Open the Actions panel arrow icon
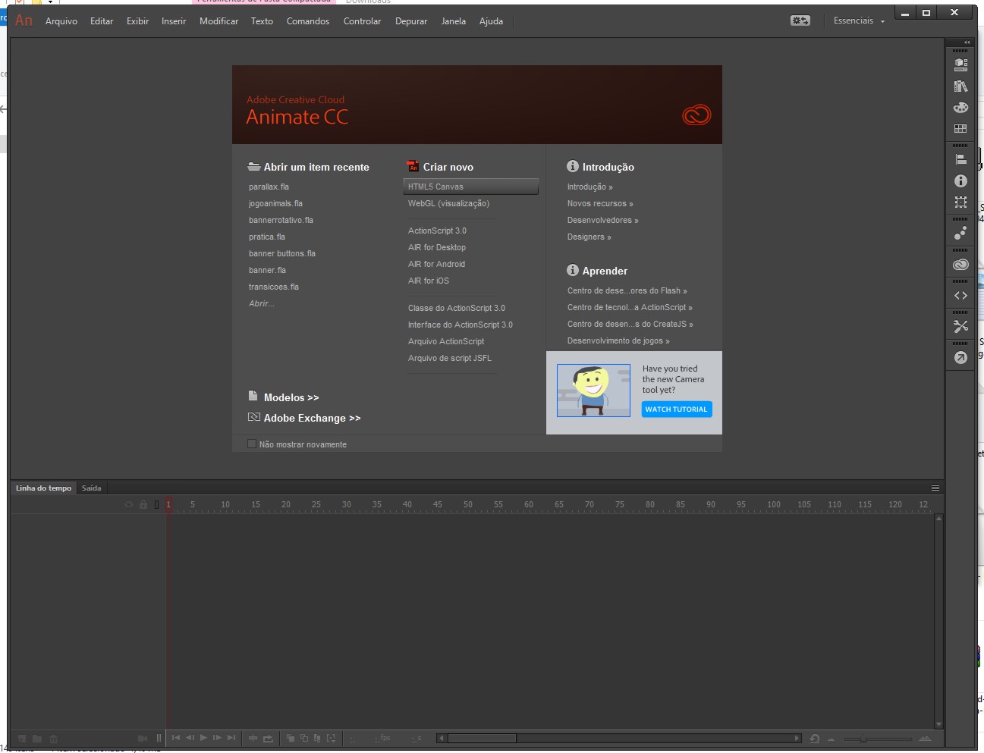Viewport: 984px width, 753px height. pyautogui.click(x=960, y=357)
